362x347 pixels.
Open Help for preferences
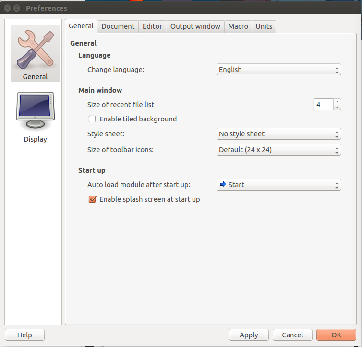point(24,335)
